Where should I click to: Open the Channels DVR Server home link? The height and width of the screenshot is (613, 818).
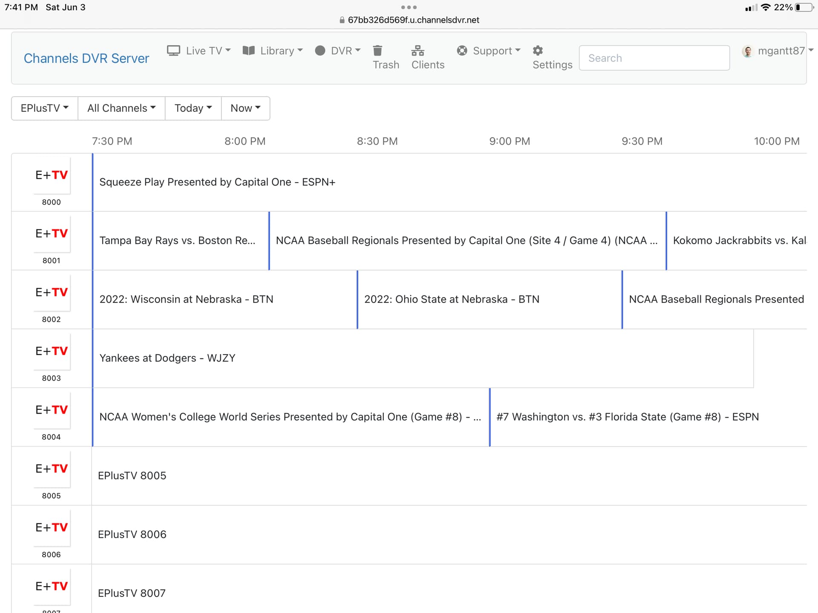click(x=86, y=58)
